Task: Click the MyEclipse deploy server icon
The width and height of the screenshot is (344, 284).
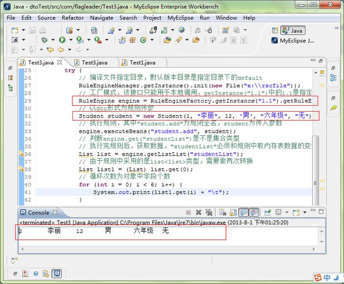Action: tap(153, 30)
